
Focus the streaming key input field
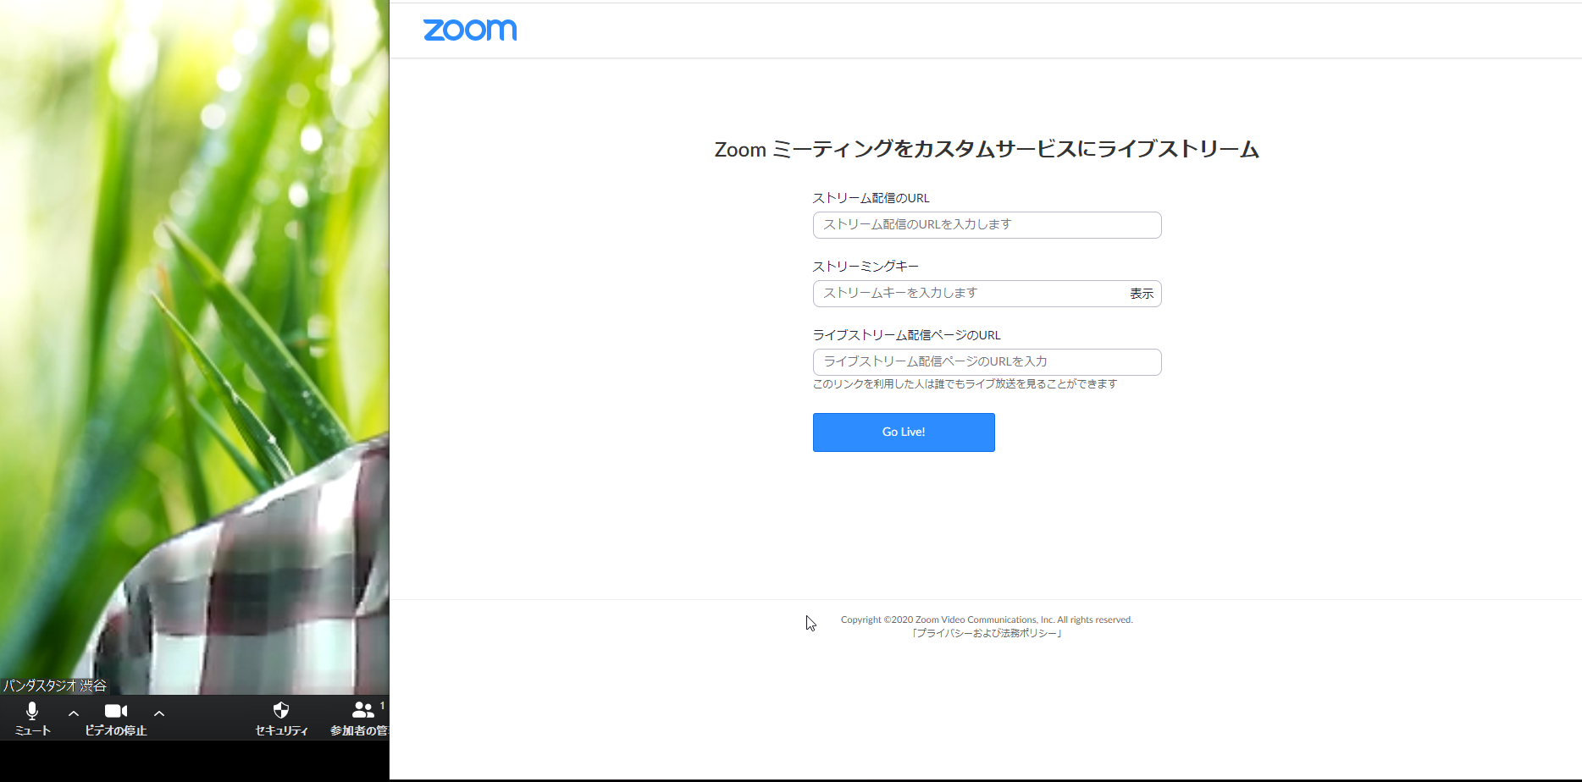(968, 294)
